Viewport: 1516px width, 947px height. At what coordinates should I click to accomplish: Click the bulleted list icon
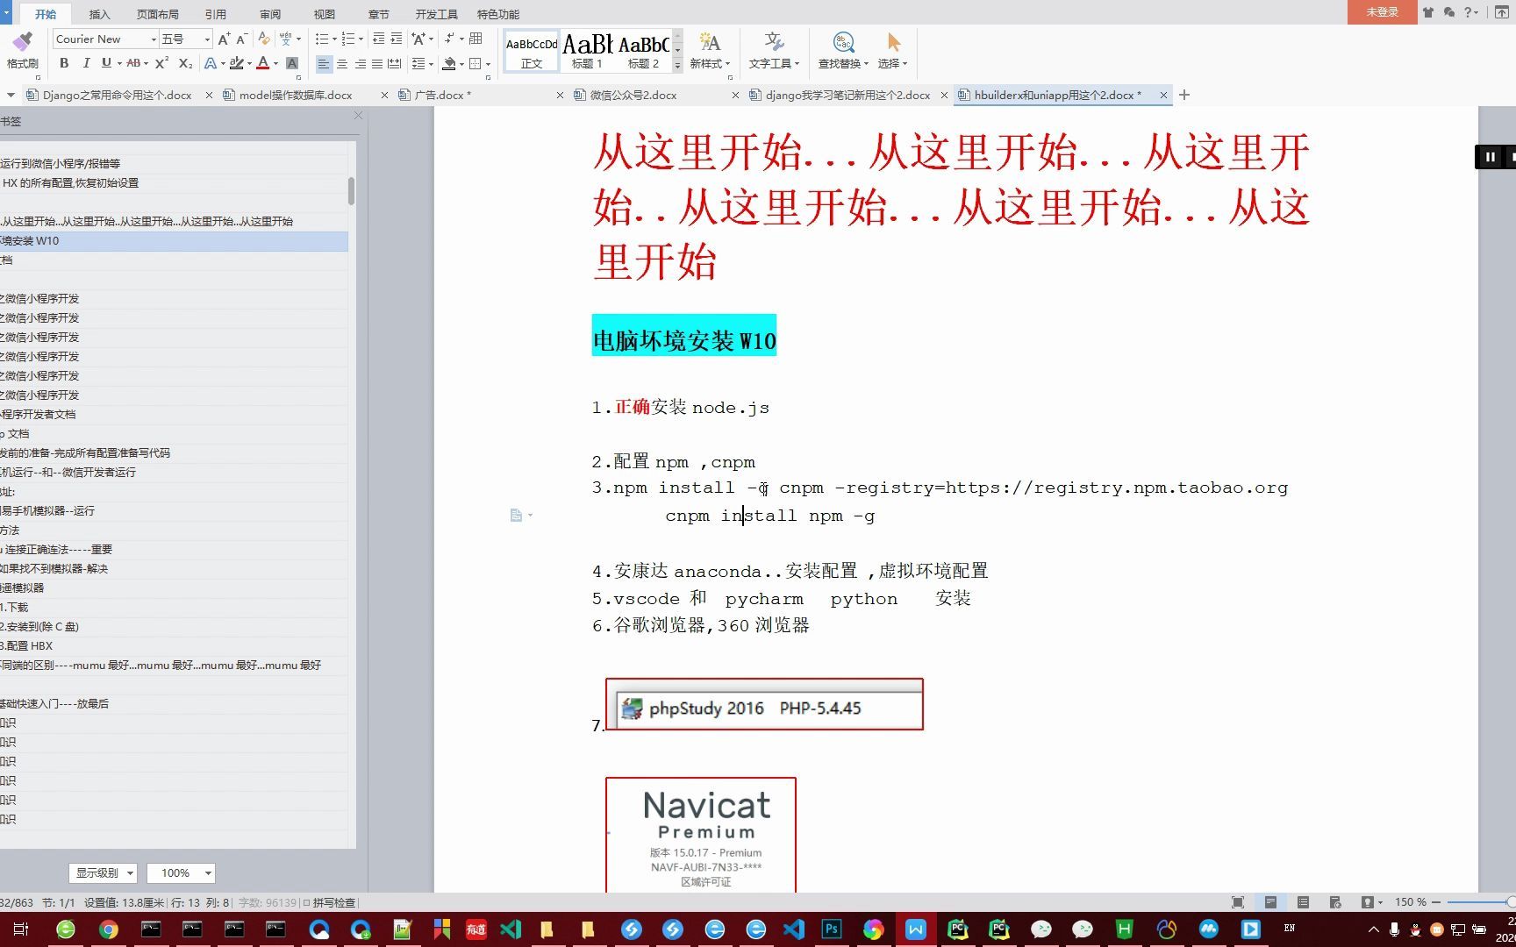(x=323, y=39)
